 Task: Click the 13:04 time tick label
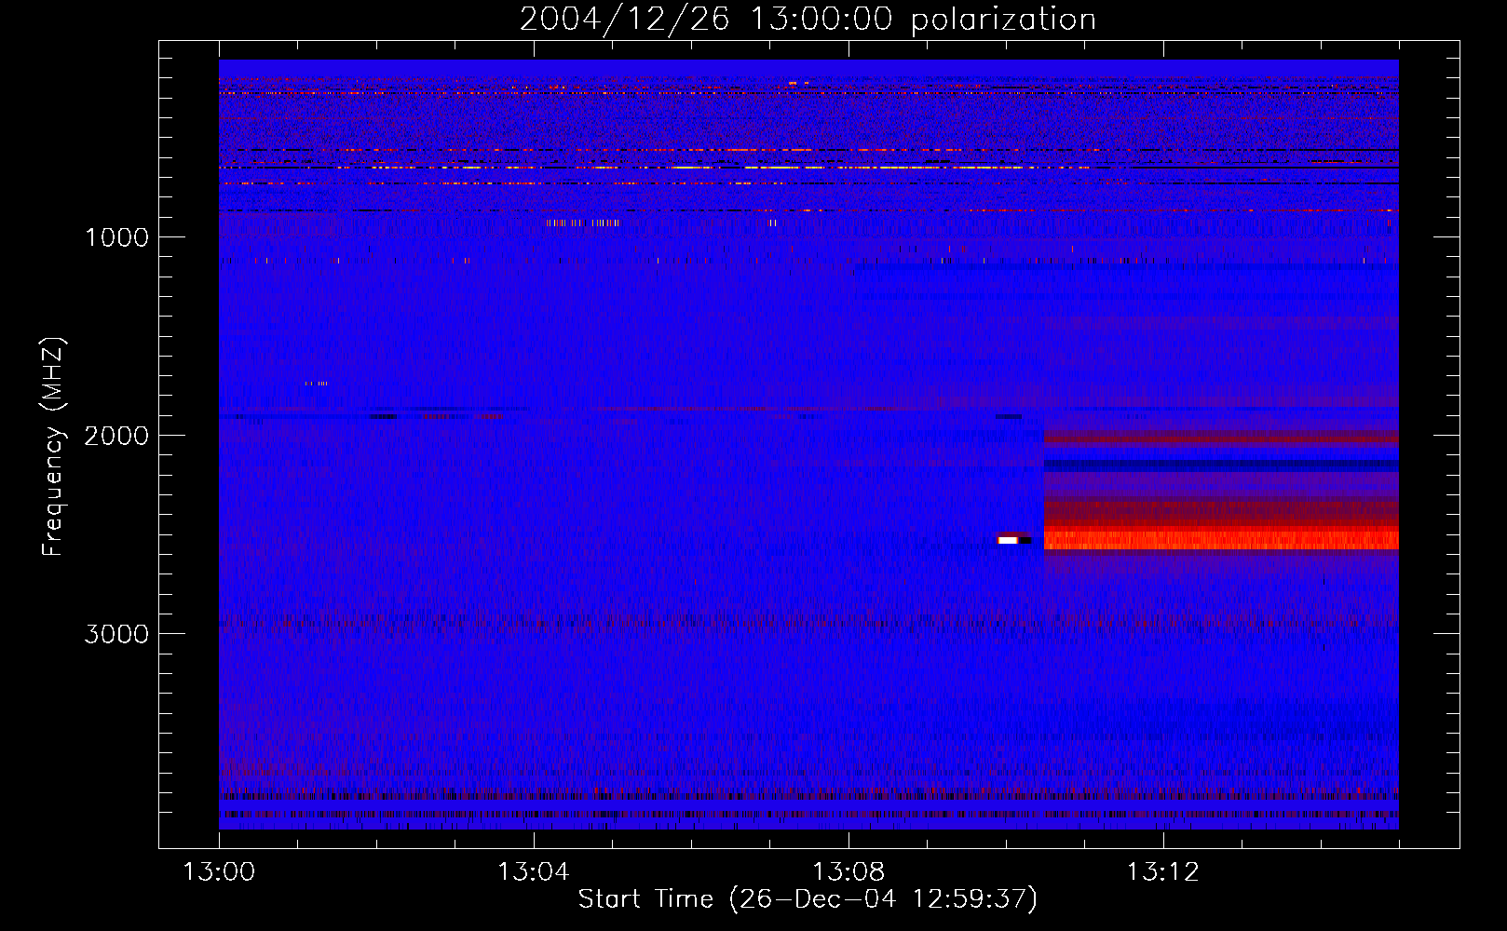[x=533, y=871]
